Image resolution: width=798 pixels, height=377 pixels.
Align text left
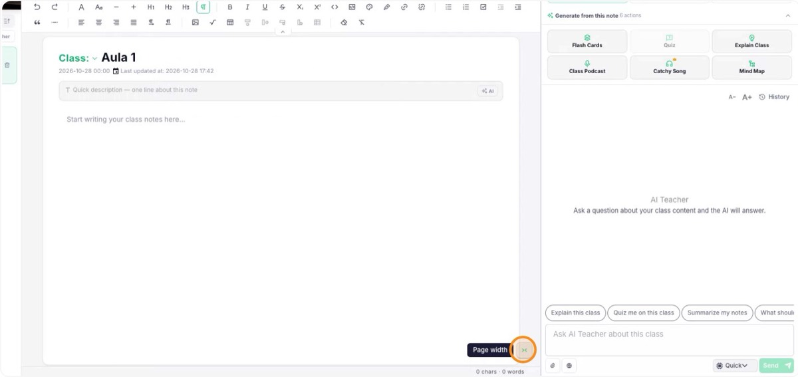[x=81, y=22]
